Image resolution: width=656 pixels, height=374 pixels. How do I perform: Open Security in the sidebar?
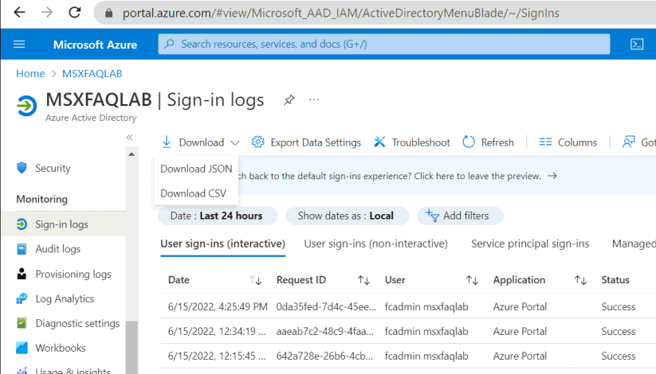53,168
